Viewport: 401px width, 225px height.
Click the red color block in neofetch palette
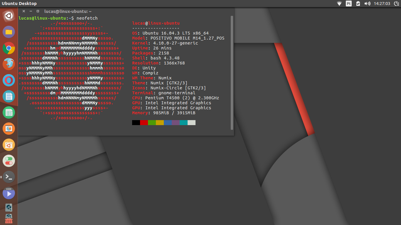click(x=144, y=122)
